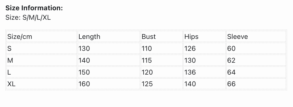Click the Size/cm header cell
This screenshot has width=293, height=107.
[x=42, y=36]
